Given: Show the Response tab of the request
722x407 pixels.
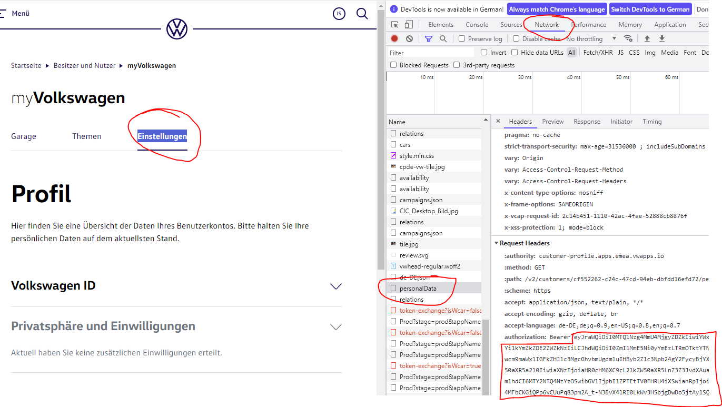Looking at the screenshot, I should tap(587, 122).
